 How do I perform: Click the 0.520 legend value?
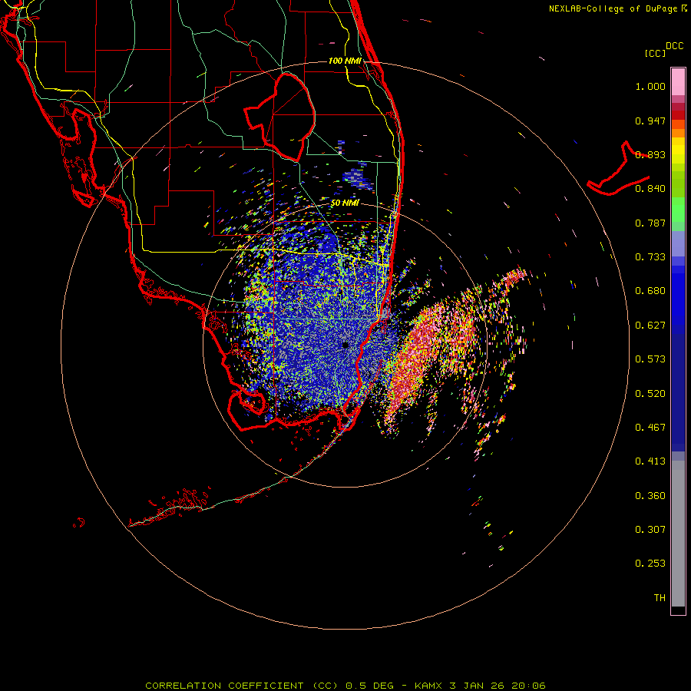650,394
